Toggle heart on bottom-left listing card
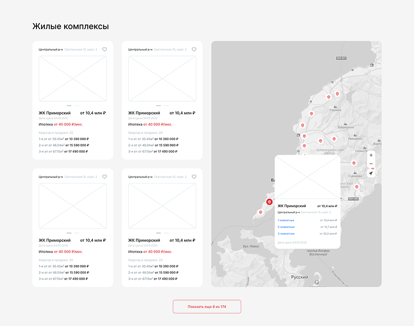414x326 pixels. (104, 177)
